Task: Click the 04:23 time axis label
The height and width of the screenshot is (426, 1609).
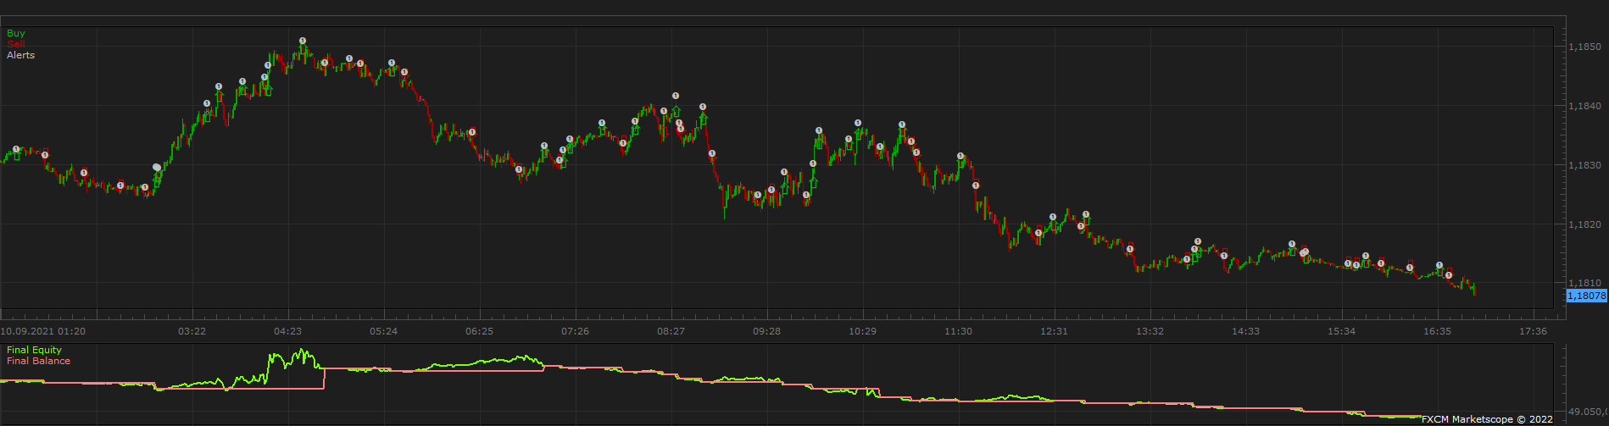Action: (287, 331)
